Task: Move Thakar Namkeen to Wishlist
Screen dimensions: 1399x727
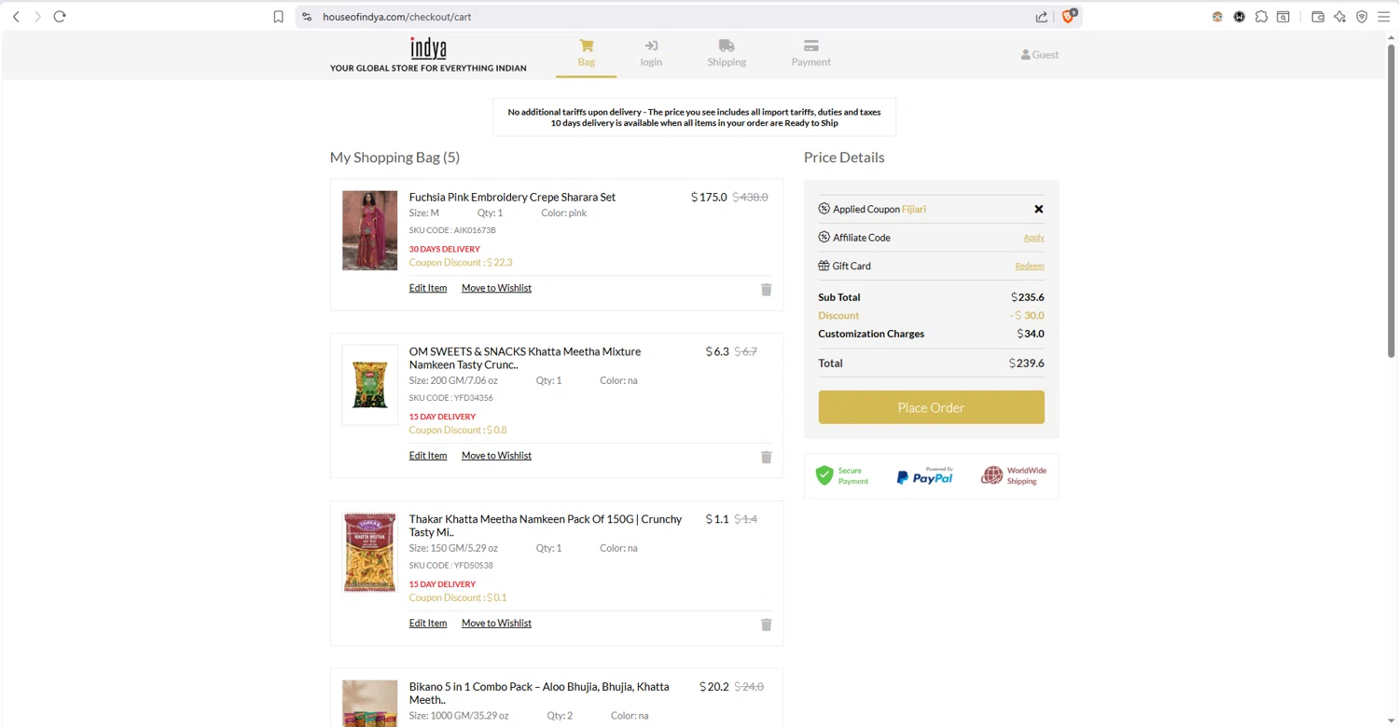Action: click(496, 624)
